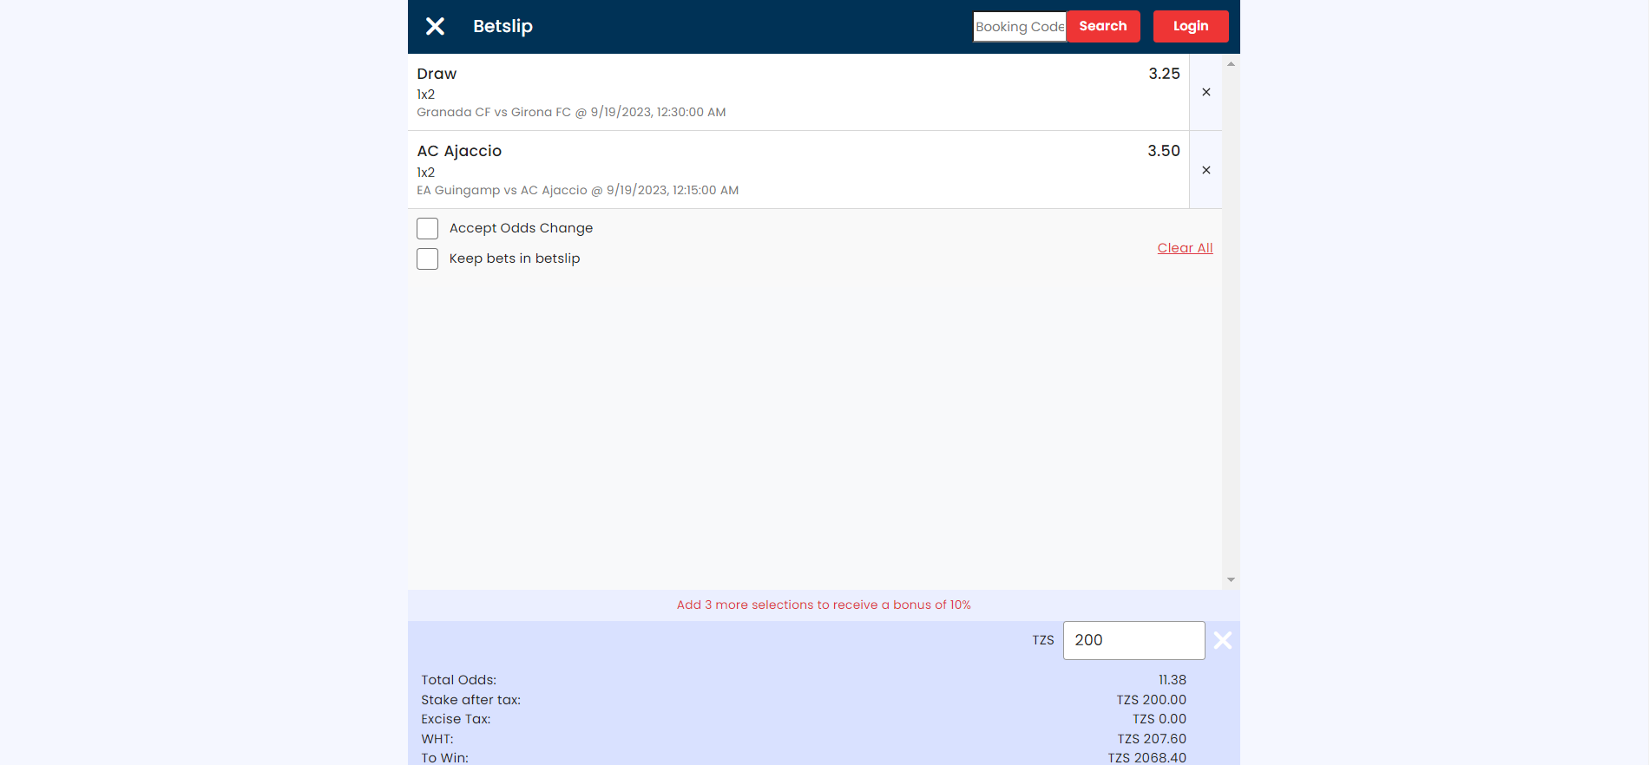Select the Draw selection title
This screenshot has height=765, width=1649.
(x=437, y=74)
